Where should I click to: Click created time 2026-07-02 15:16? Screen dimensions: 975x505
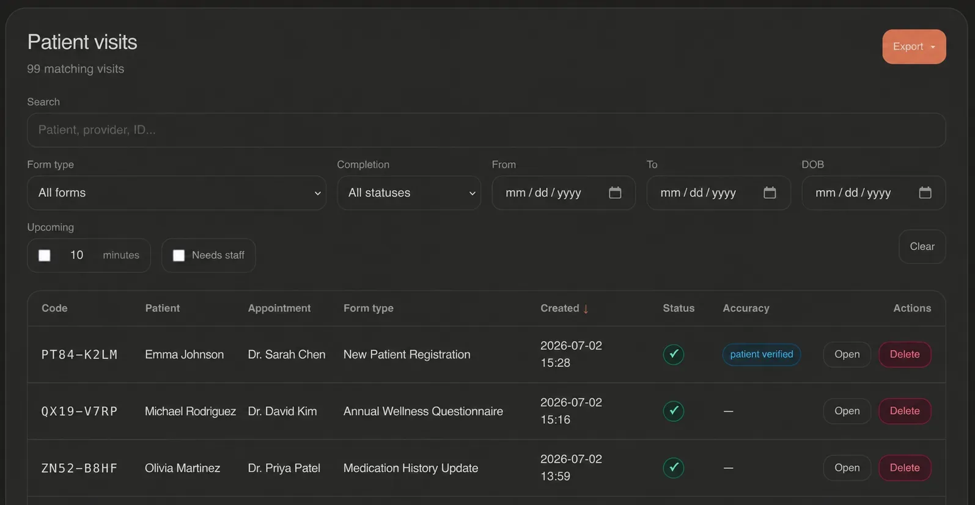click(x=571, y=411)
